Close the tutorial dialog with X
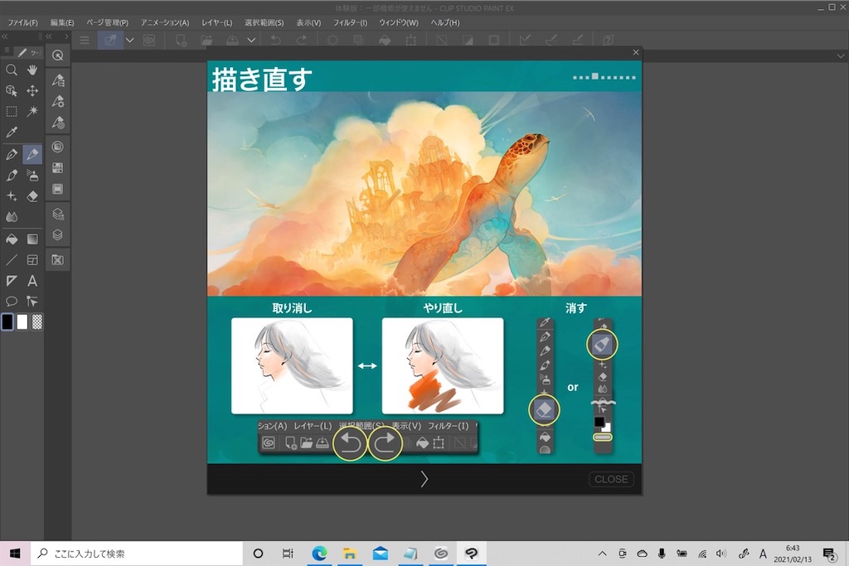The image size is (849, 566). click(x=636, y=52)
